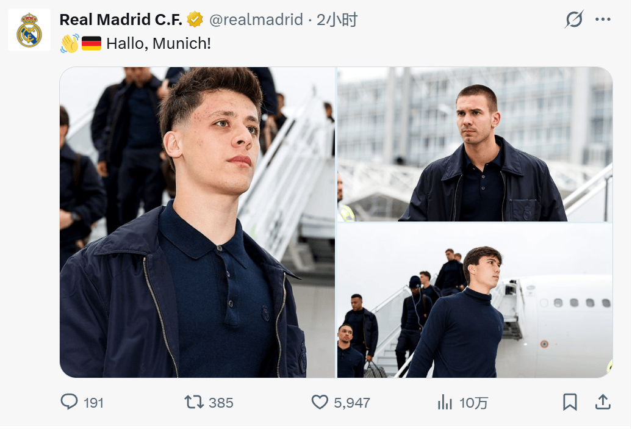Viewport: 632px width, 429px height.
Task: Open the tweet's 2小时 timestamp link
Action: tap(337, 20)
